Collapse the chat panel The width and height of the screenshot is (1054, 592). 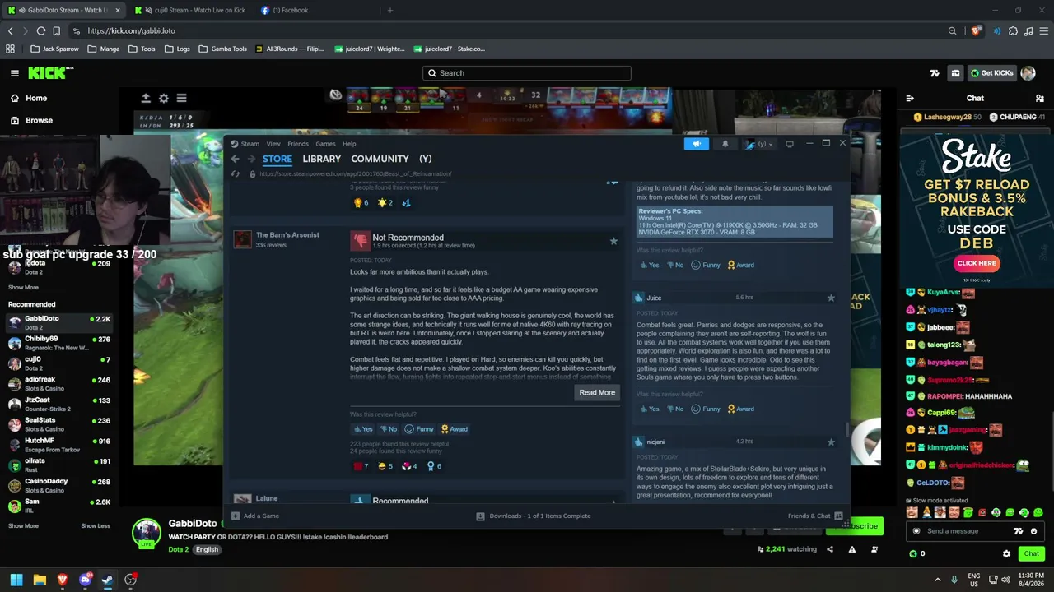(910, 99)
